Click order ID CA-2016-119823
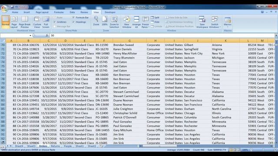278x156 pixels. pyautogui.click(x=28, y=49)
